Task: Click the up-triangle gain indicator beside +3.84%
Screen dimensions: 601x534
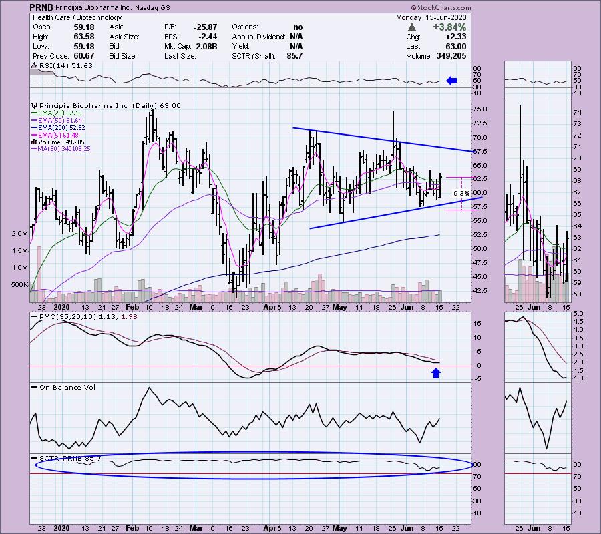Action: point(411,27)
